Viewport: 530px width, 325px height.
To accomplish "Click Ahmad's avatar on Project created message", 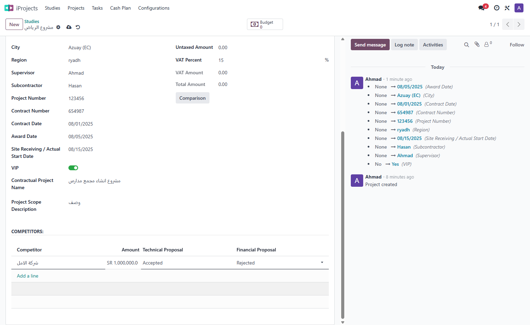I will (x=357, y=181).
